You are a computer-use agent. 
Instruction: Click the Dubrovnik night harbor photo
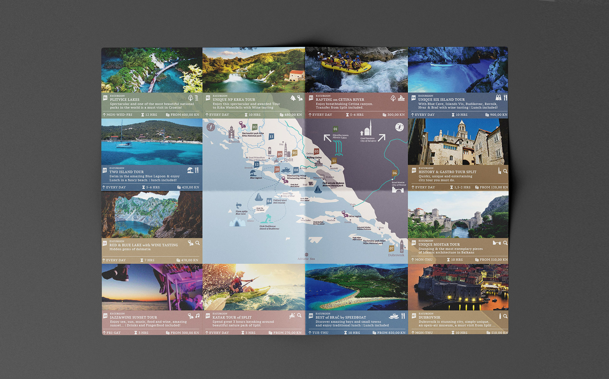(458, 287)
